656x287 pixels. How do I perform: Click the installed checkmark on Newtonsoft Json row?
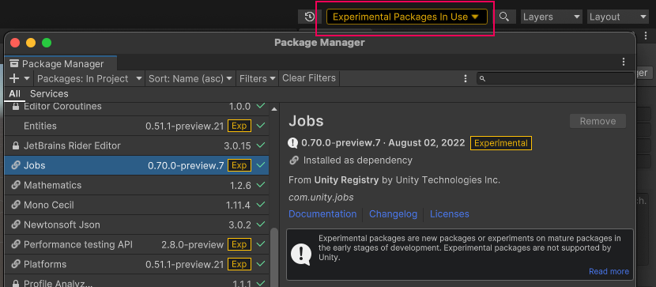[x=261, y=225]
